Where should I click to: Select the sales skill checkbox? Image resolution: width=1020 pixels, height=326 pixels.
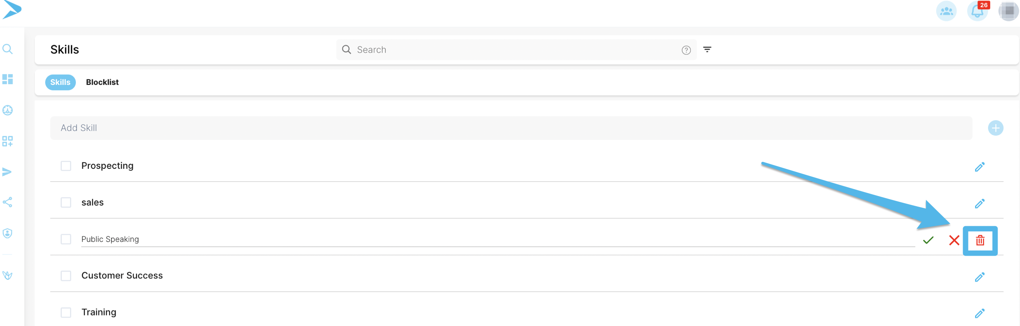pyautogui.click(x=66, y=203)
